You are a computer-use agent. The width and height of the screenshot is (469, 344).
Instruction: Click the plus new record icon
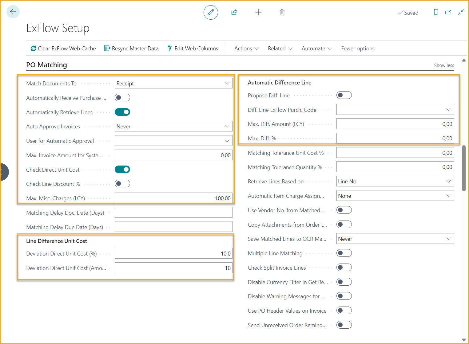(258, 12)
